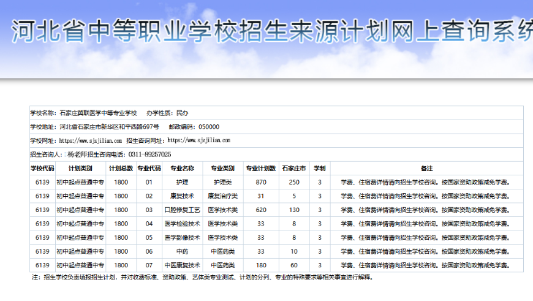Click 初中起点普通中专 in the 康复技术 row
Screen dimensions: 533x301
[x=80, y=196]
